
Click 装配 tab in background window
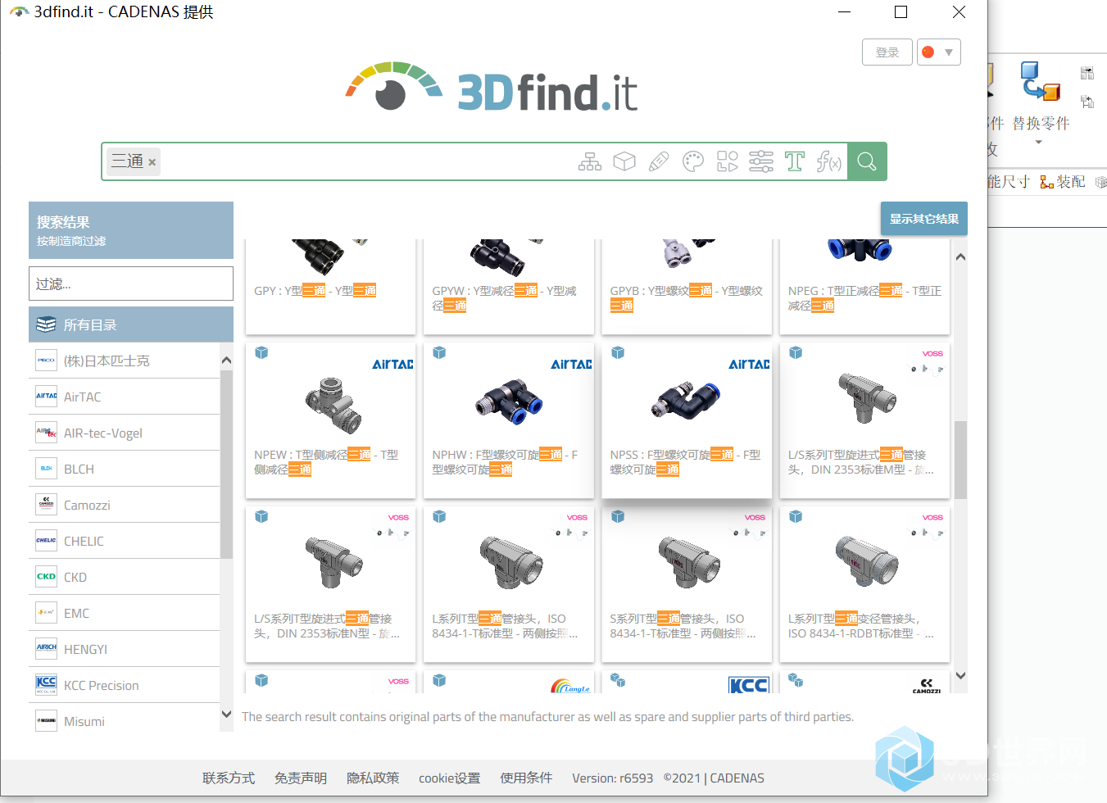(x=1063, y=181)
